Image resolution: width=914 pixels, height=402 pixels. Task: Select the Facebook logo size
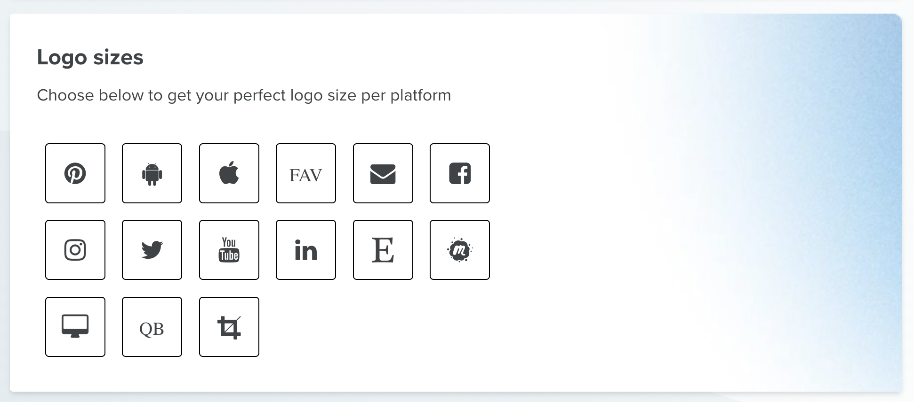coord(460,173)
